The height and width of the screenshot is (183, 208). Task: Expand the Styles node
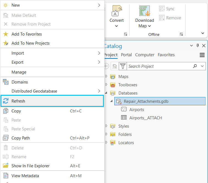pyautogui.click(x=107, y=126)
